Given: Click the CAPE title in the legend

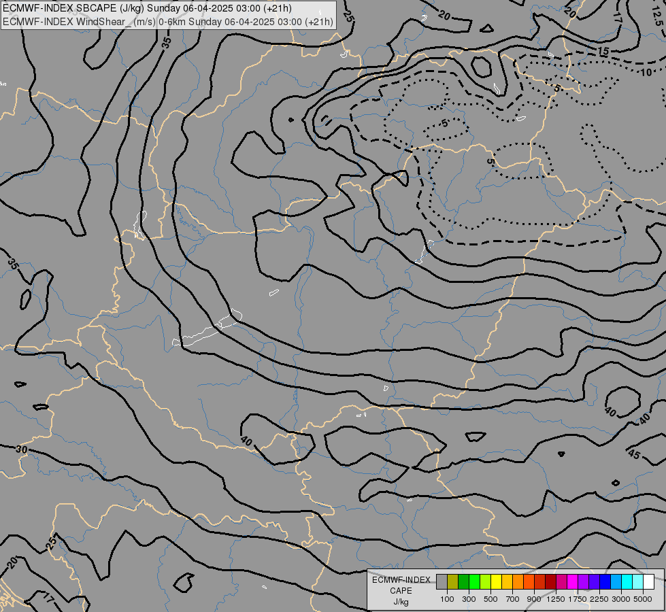Looking at the screenshot, I should pyautogui.click(x=401, y=591).
